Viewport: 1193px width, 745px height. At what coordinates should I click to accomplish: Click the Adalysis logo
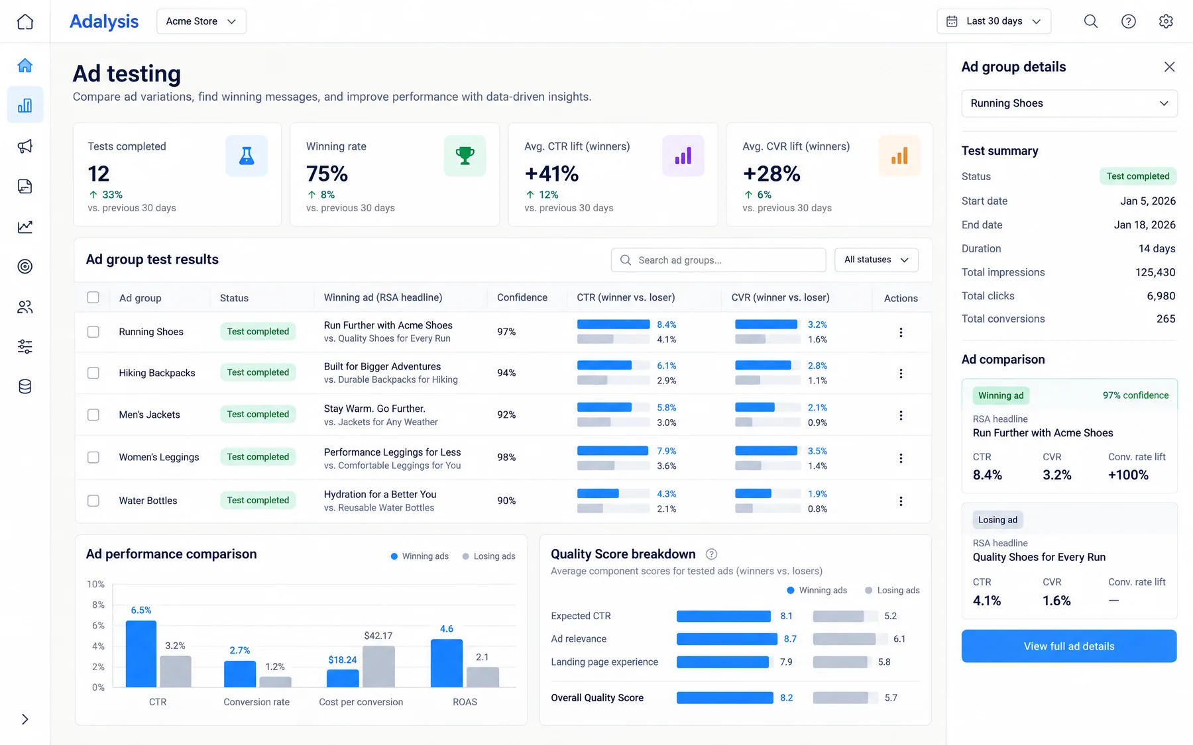point(104,21)
